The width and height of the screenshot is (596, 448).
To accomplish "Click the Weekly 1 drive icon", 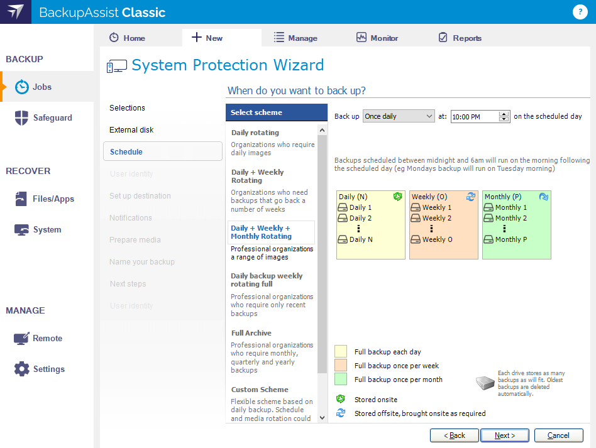I will pos(416,207).
